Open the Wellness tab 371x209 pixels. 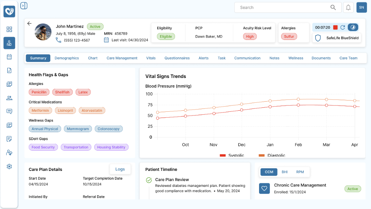coord(296,58)
